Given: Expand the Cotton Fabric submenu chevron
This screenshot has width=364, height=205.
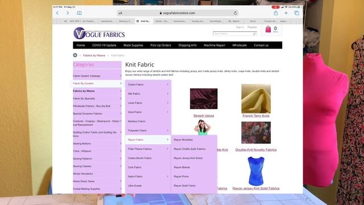Looking at the screenshot, I should pos(168,84).
